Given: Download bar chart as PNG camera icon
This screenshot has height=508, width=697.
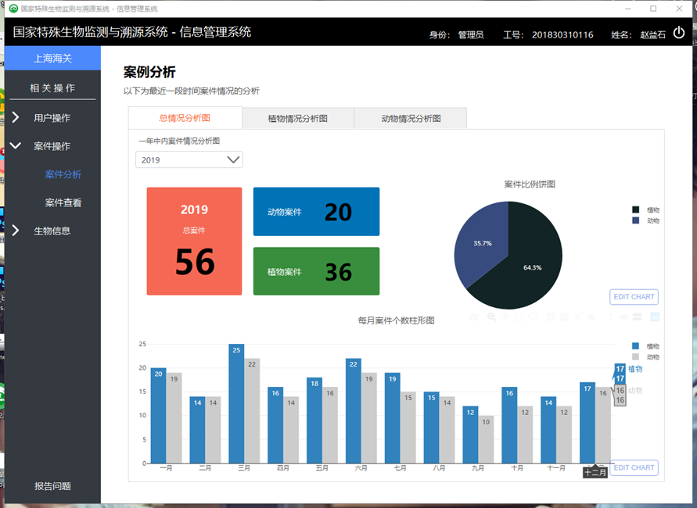Looking at the screenshot, I should click(474, 317).
